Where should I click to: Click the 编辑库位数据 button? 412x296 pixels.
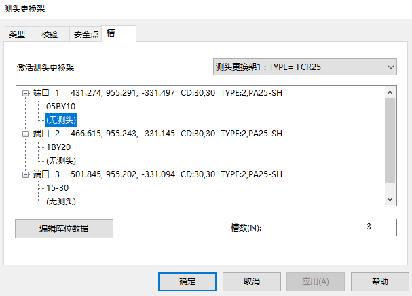(64, 228)
